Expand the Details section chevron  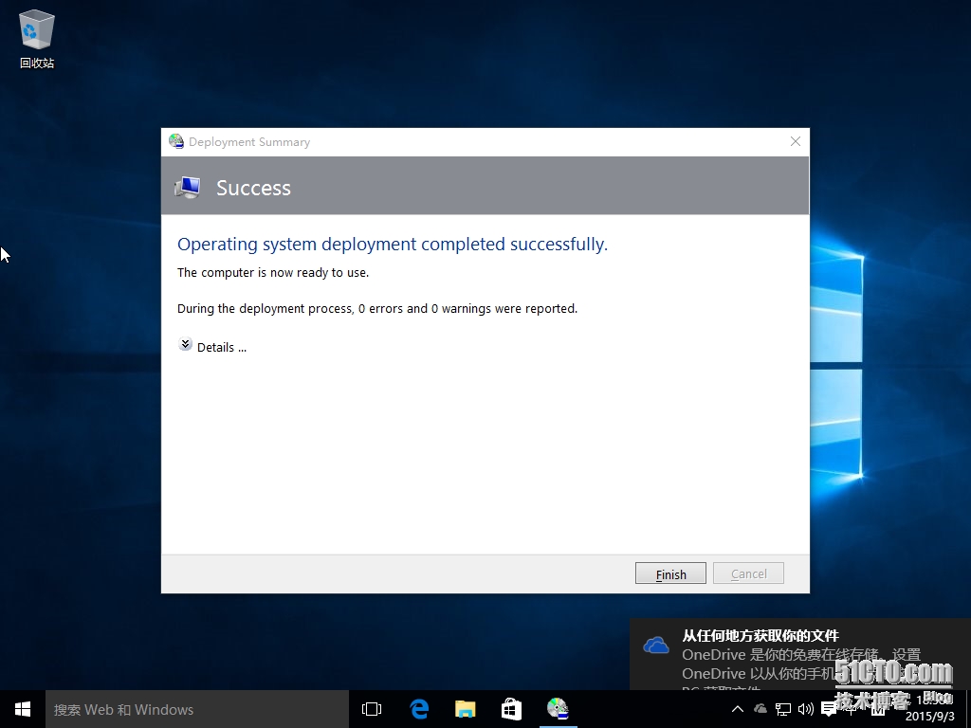[x=185, y=344]
